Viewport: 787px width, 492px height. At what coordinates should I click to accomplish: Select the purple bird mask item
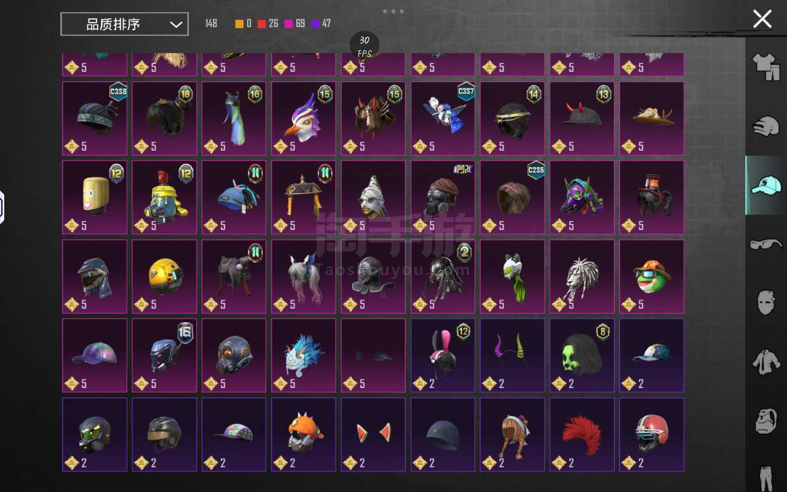click(x=304, y=118)
